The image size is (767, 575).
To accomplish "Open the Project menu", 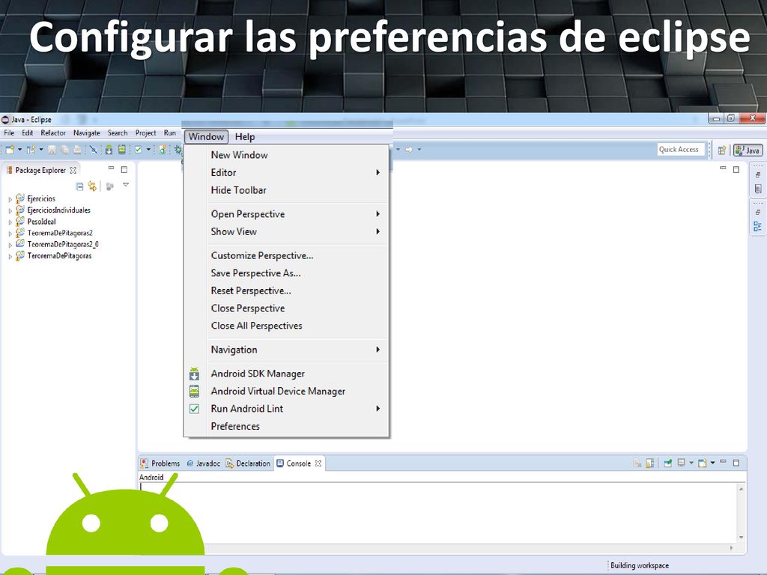I will (146, 133).
